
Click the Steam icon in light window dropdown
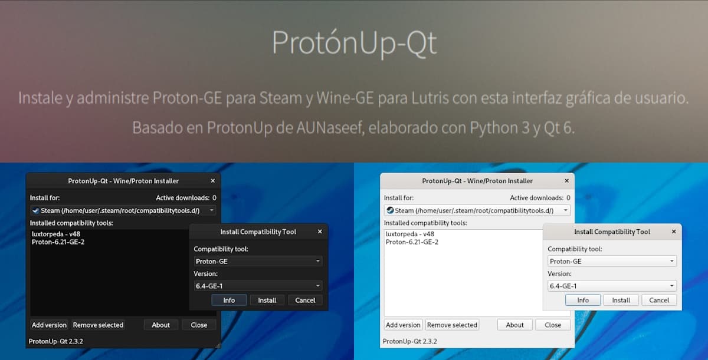click(x=389, y=210)
